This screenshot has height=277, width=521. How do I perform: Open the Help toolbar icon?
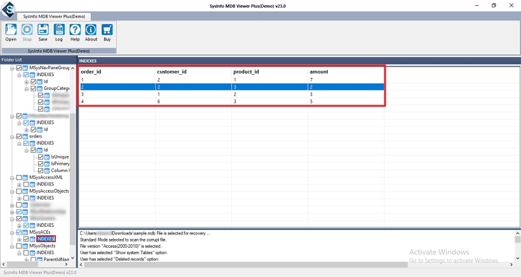[75, 30]
